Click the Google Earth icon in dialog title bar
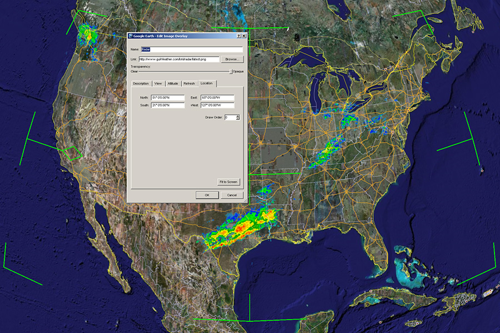This screenshot has height=333, width=500. click(x=131, y=36)
